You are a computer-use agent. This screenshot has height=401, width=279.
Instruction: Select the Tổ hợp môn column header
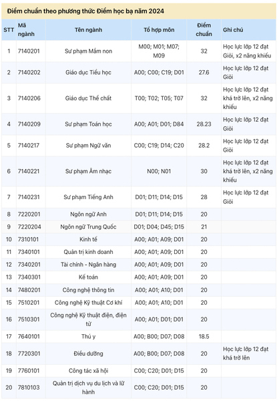click(159, 30)
